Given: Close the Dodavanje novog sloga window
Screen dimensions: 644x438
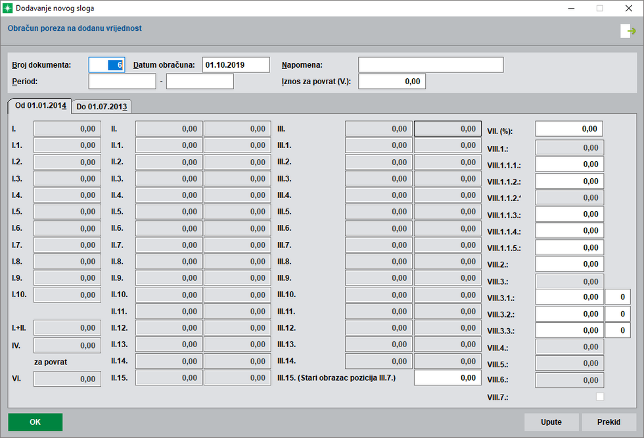Looking at the screenshot, I should [x=629, y=8].
